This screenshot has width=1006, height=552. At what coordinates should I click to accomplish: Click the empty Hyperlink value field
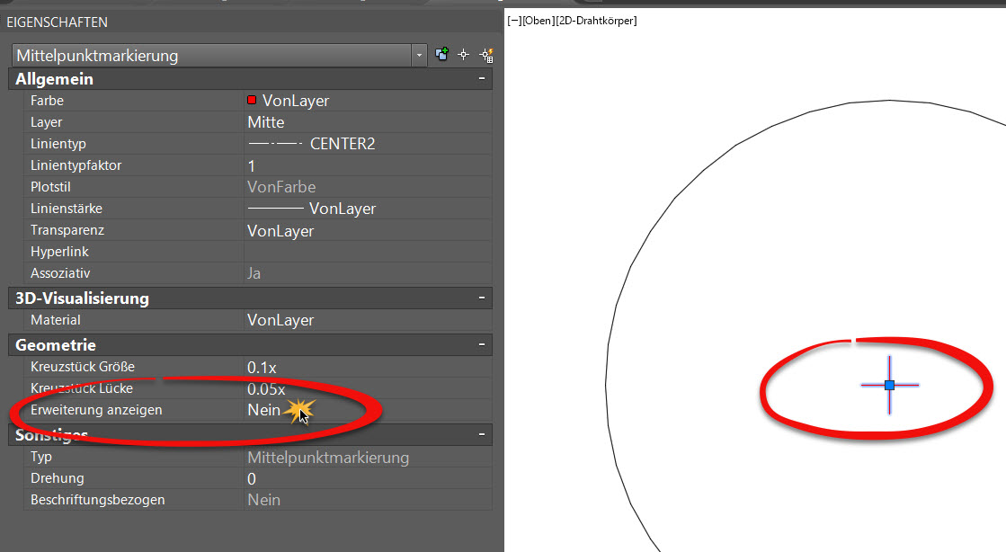pyautogui.click(x=368, y=252)
